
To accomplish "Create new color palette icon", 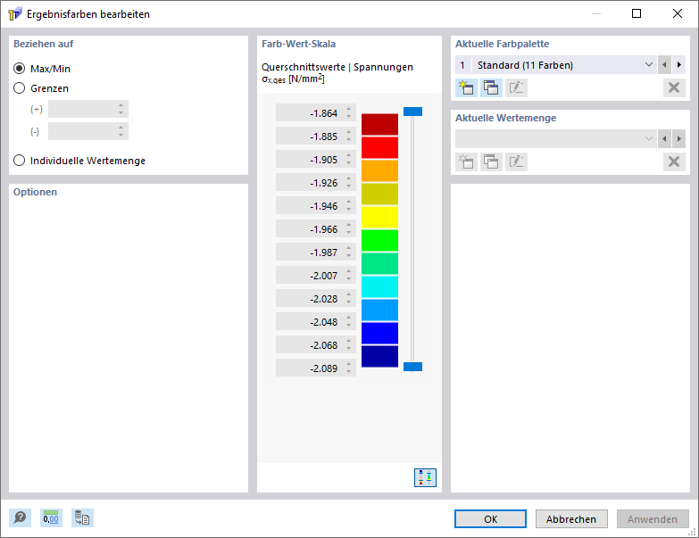I will 466,87.
